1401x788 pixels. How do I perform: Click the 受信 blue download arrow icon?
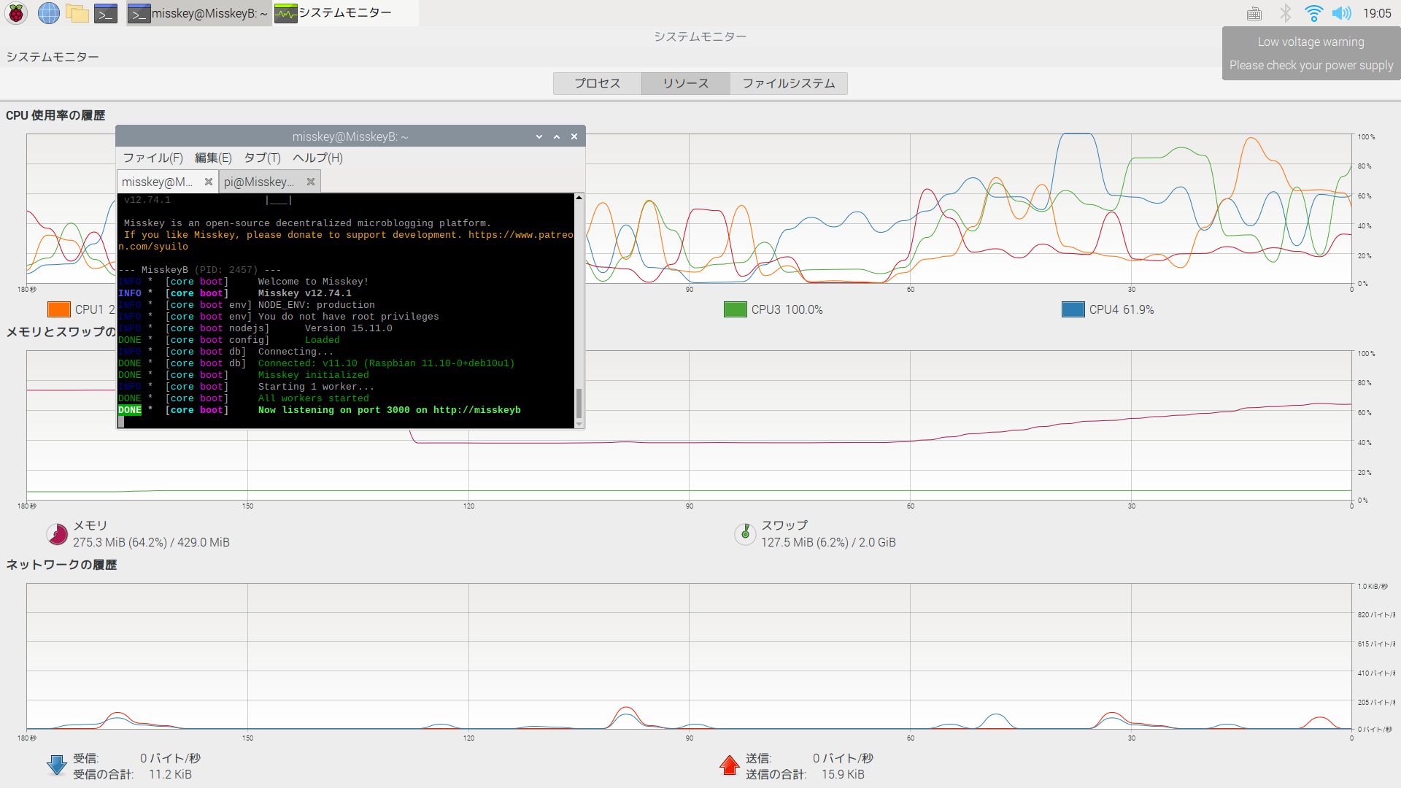tap(56, 765)
